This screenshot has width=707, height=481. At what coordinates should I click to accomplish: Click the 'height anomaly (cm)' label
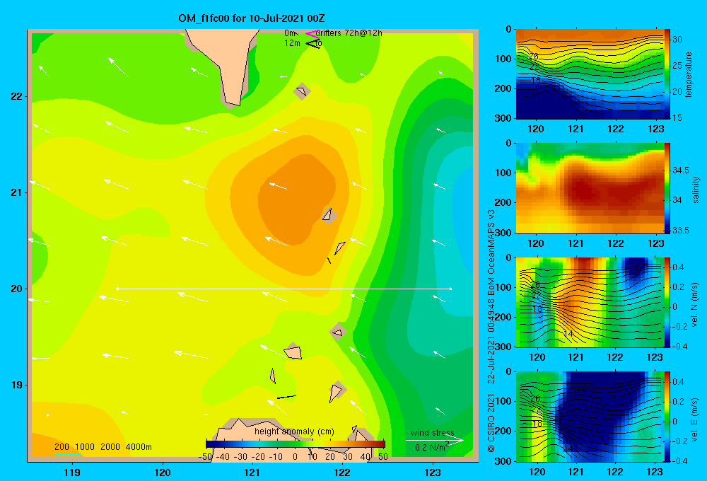click(294, 431)
